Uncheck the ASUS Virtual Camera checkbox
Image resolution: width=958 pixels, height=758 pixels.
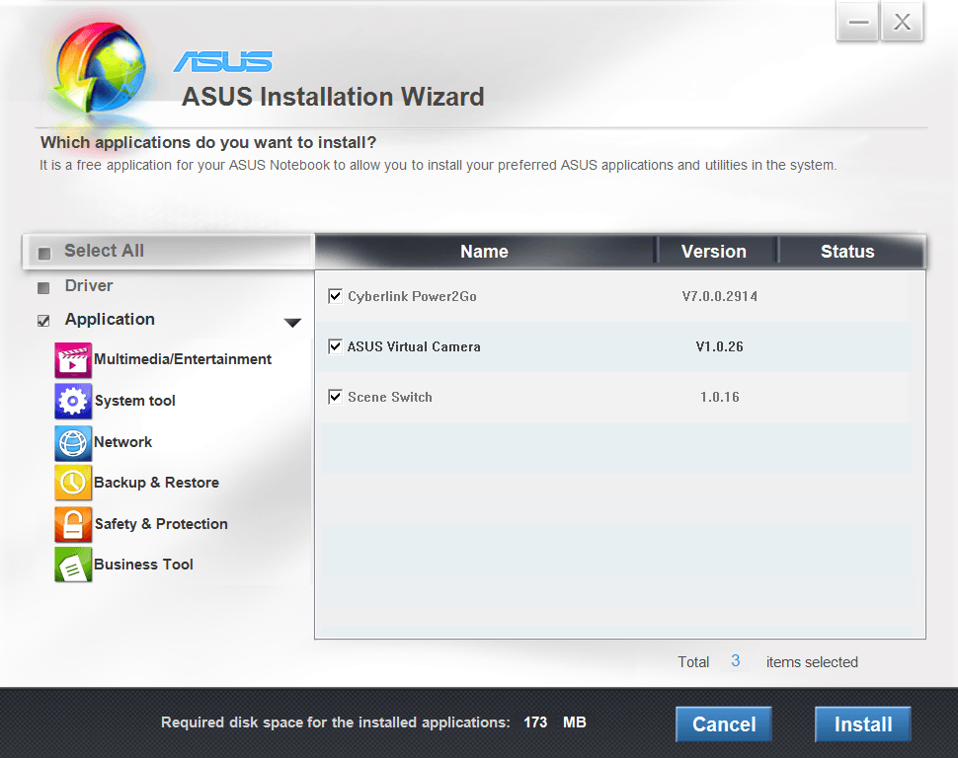[x=336, y=346]
